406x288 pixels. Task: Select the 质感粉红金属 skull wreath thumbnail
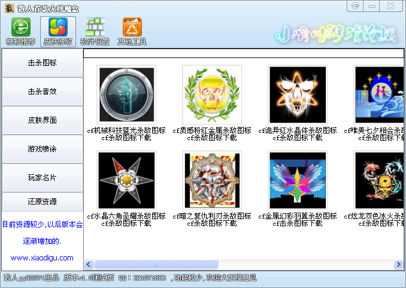212,95
